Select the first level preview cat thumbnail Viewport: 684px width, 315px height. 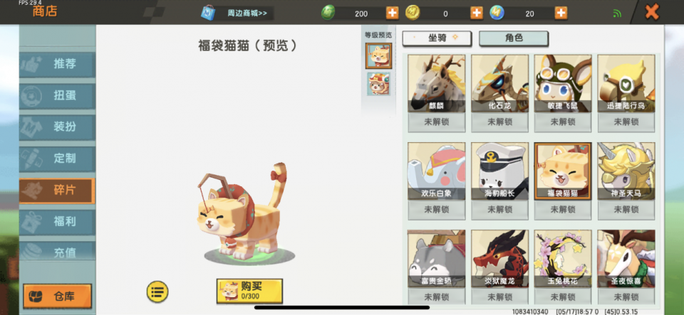[378, 55]
